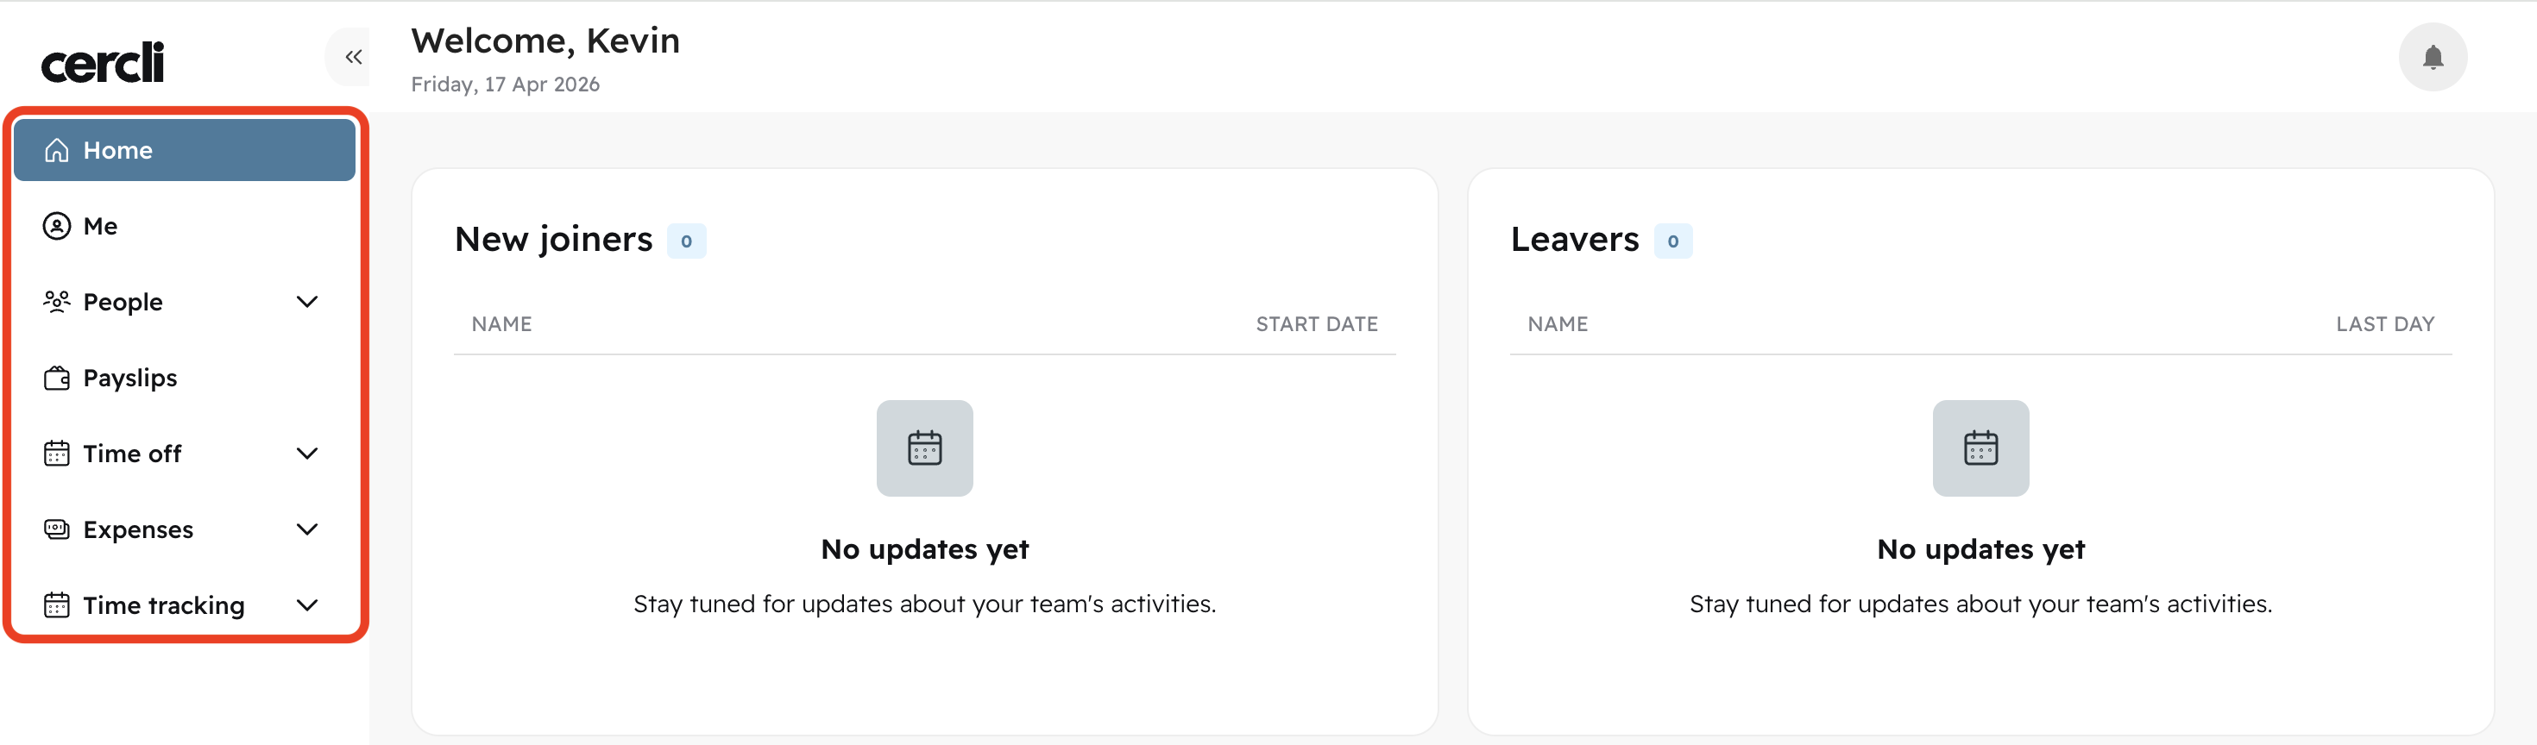This screenshot has width=2537, height=745.
Task: Click the New joiners count badge
Action: [688, 241]
